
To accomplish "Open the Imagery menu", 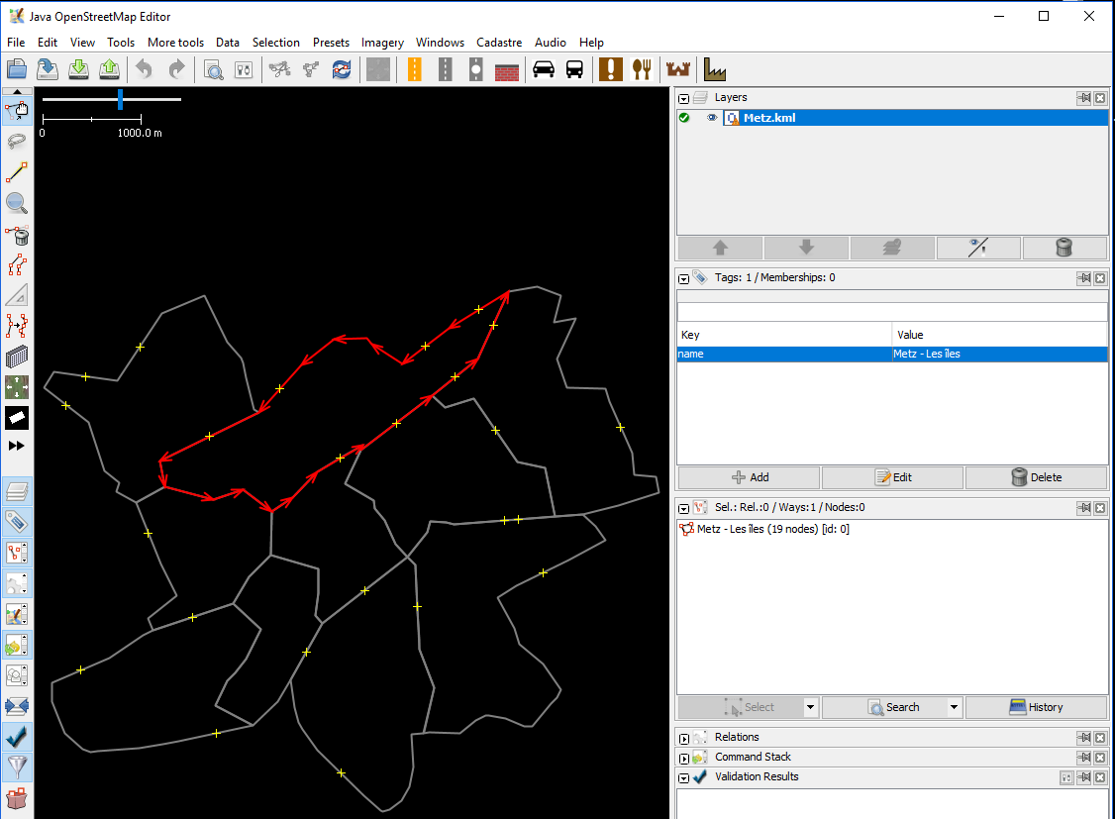I will (382, 43).
